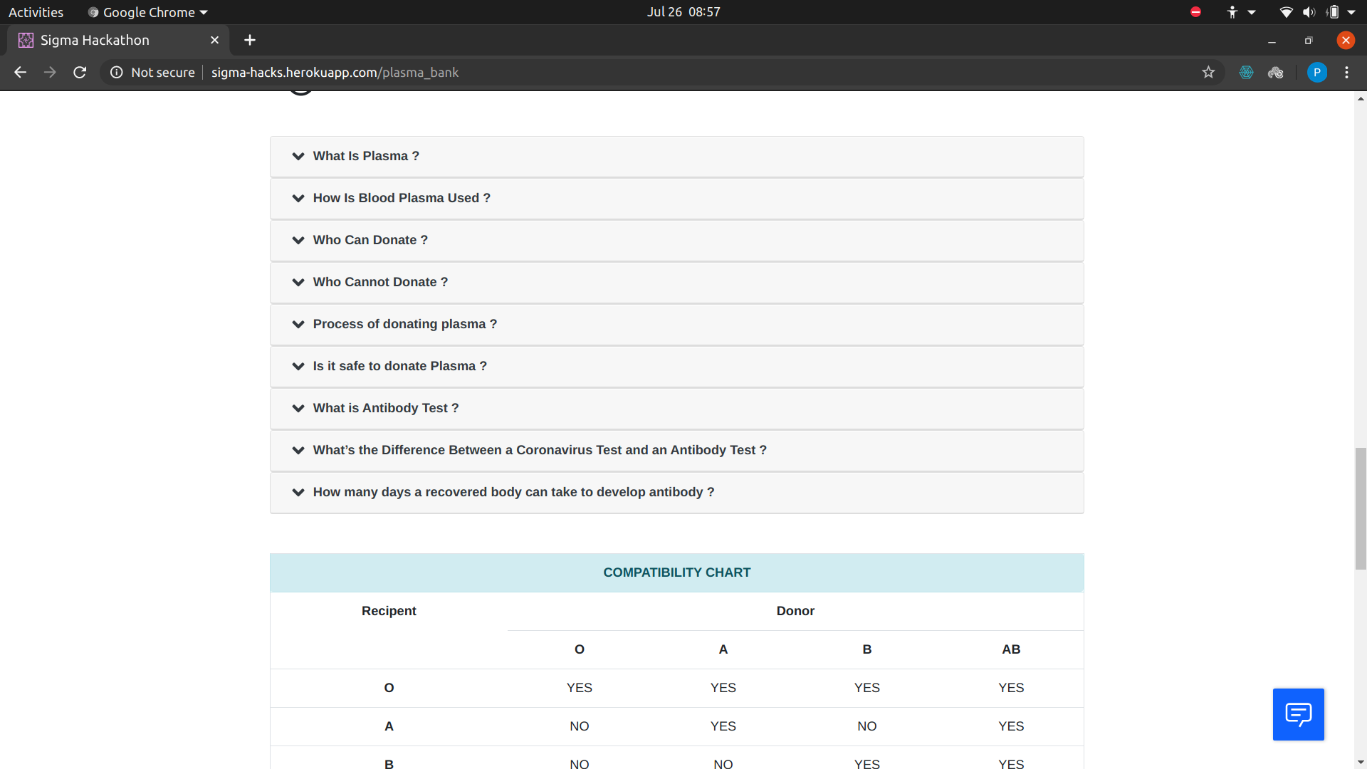The height and width of the screenshot is (769, 1367).
Task: Expand What Is Plasma section
Action: tap(366, 156)
